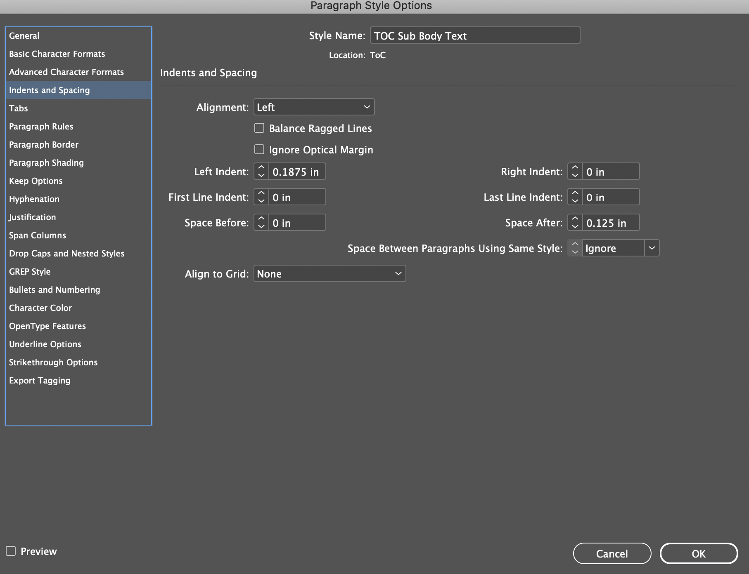Enable Ignore Optical Margin
This screenshot has height=574, width=749.
tap(259, 149)
